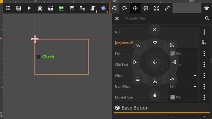Start the project with the play icon
The image size is (212, 119).
coord(29,8)
